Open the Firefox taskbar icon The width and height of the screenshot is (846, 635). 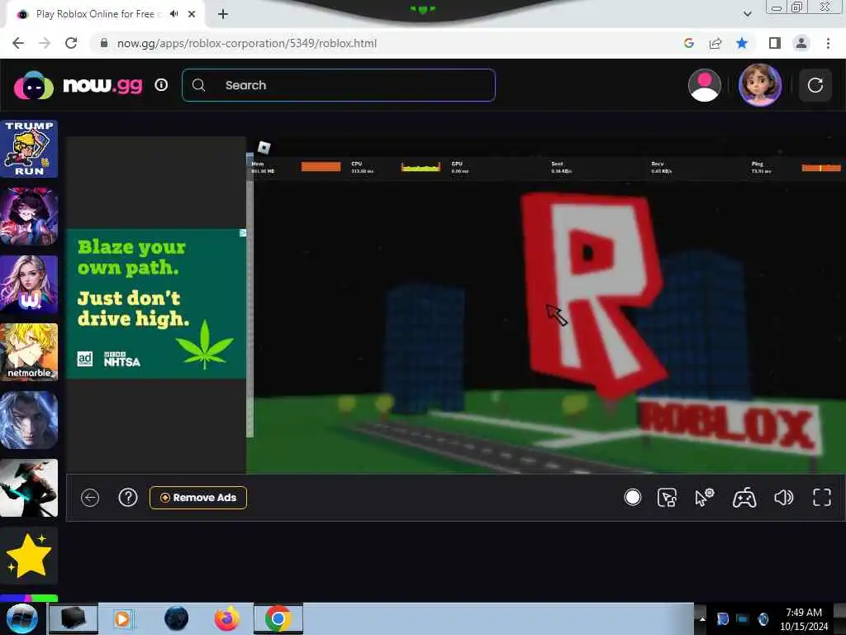227,618
